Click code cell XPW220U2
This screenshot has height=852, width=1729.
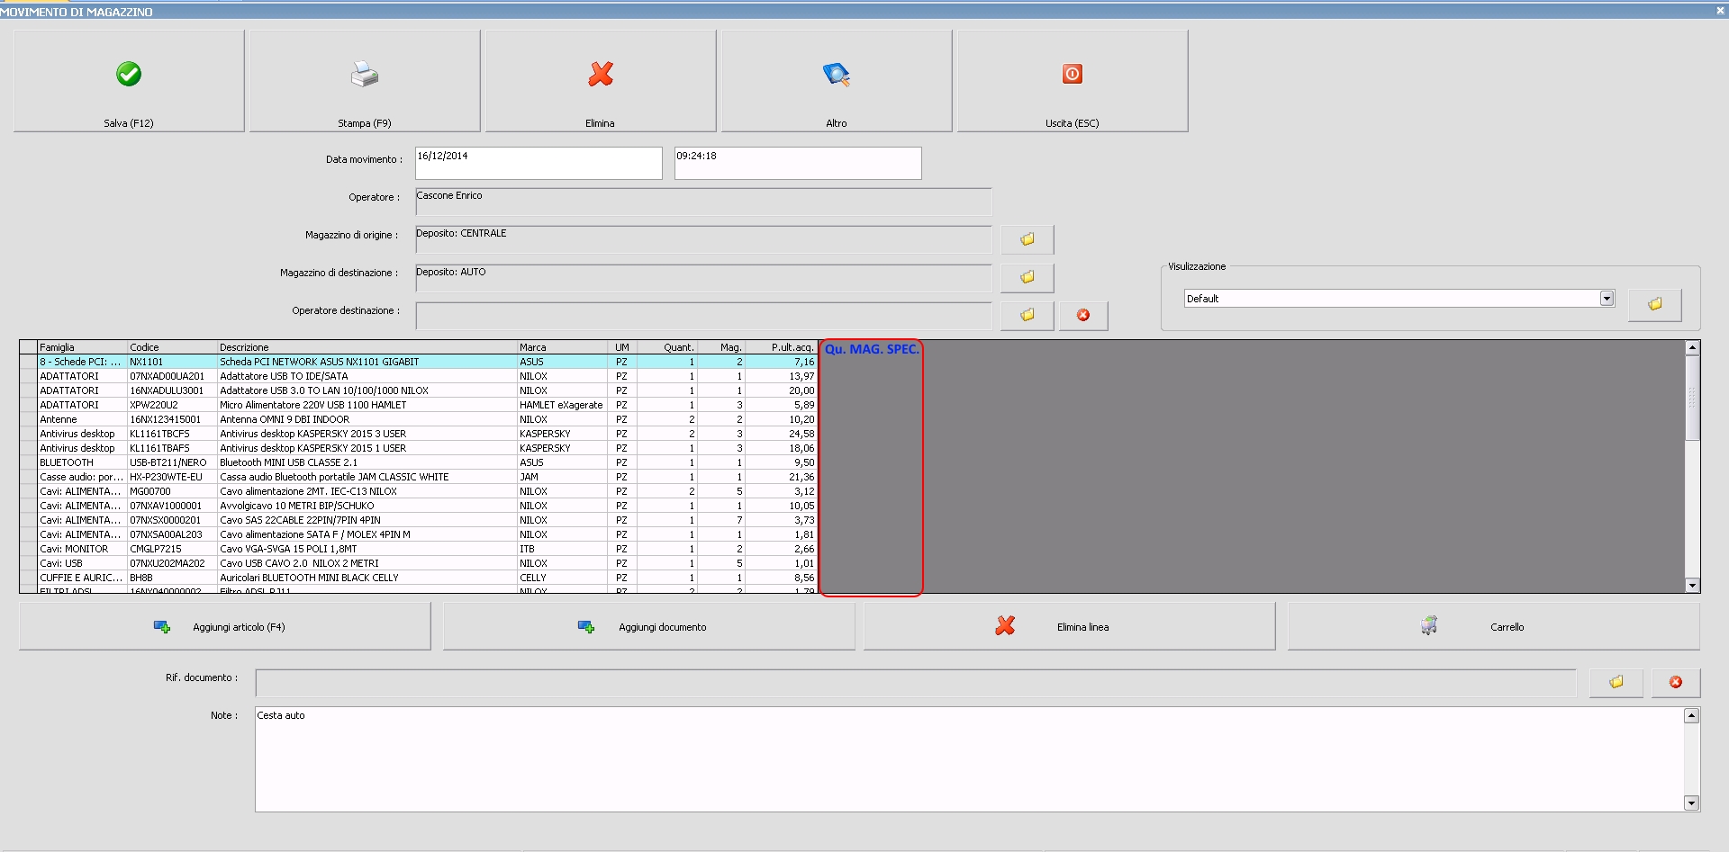click(x=172, y=405)
